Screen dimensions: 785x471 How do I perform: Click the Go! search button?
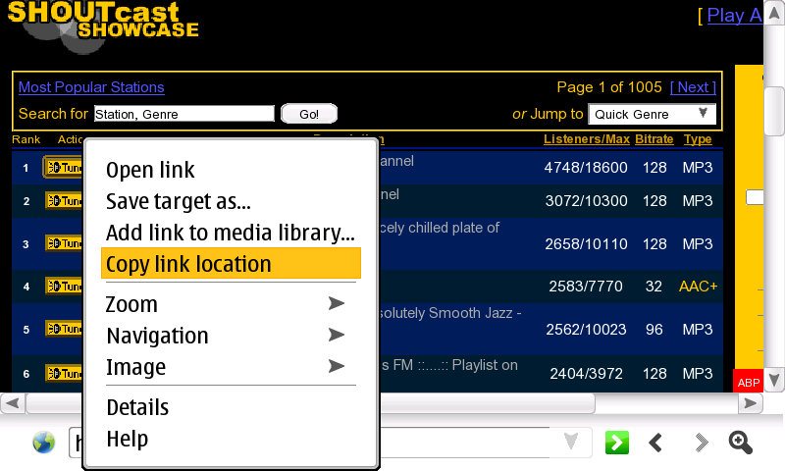tap(309, 114)
